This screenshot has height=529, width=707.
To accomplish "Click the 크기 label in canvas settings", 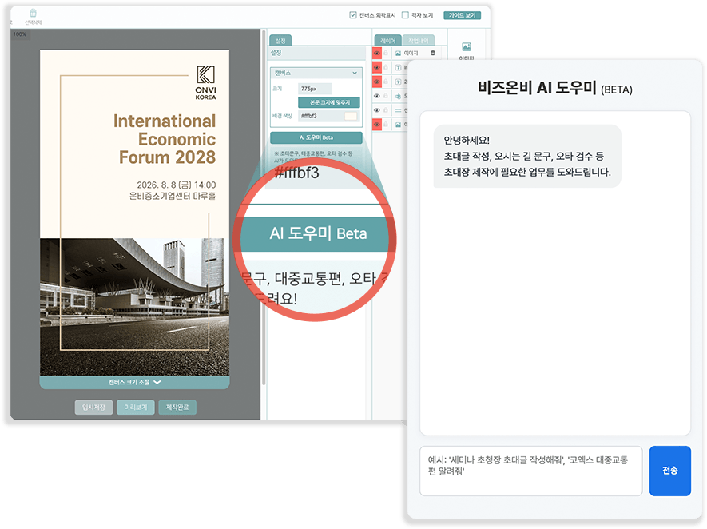I will click(277, 89).
